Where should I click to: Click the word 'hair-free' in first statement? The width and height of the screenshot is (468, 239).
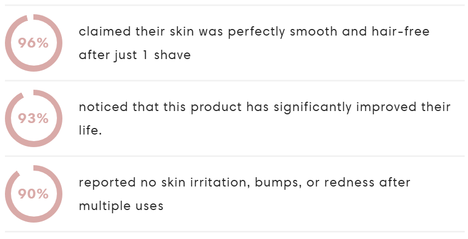click(x=401, y=31)
